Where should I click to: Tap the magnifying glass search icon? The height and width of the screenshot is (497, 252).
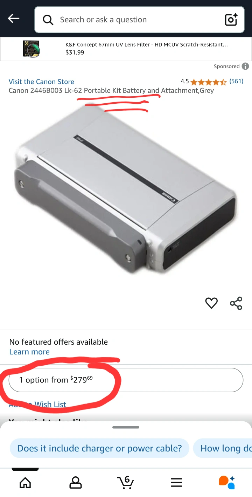coord(48,20)
